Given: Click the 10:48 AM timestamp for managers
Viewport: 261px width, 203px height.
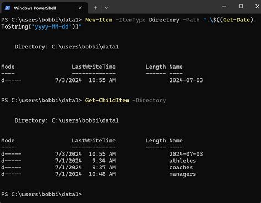Looking at the screenshot, I should coord(102,174).
